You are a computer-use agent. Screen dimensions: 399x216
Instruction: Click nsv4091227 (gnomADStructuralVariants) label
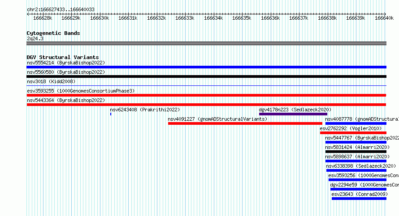pyautogui.click(x=217, y=119)
